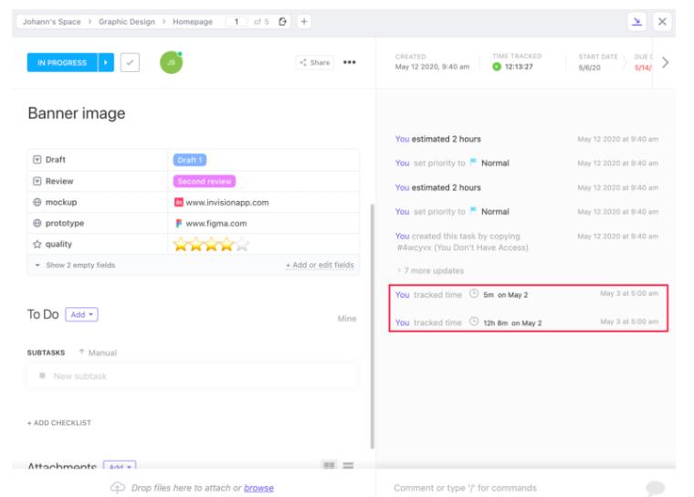The image size is (694, 497).
Task: Mark task complete with the checkmark box
Action: point(130,63)
